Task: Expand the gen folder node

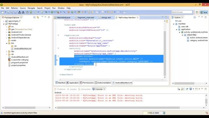Action: pyautogui.click(x=7, y=29)
